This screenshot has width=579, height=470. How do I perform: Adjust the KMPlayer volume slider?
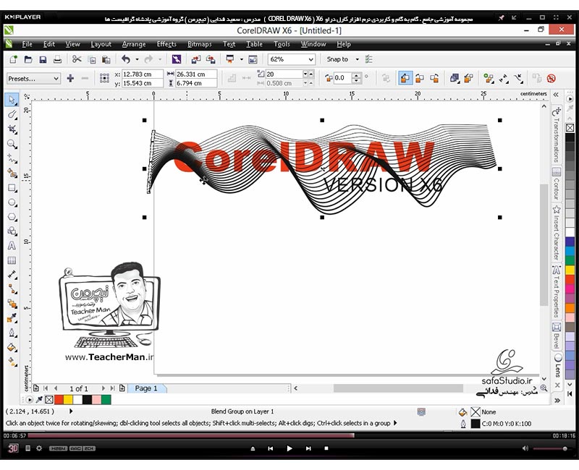[550, 448]
